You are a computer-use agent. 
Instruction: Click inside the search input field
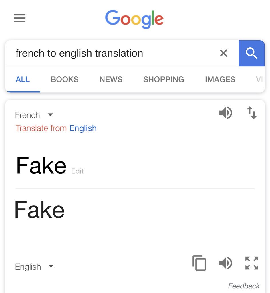coord(114,53)
